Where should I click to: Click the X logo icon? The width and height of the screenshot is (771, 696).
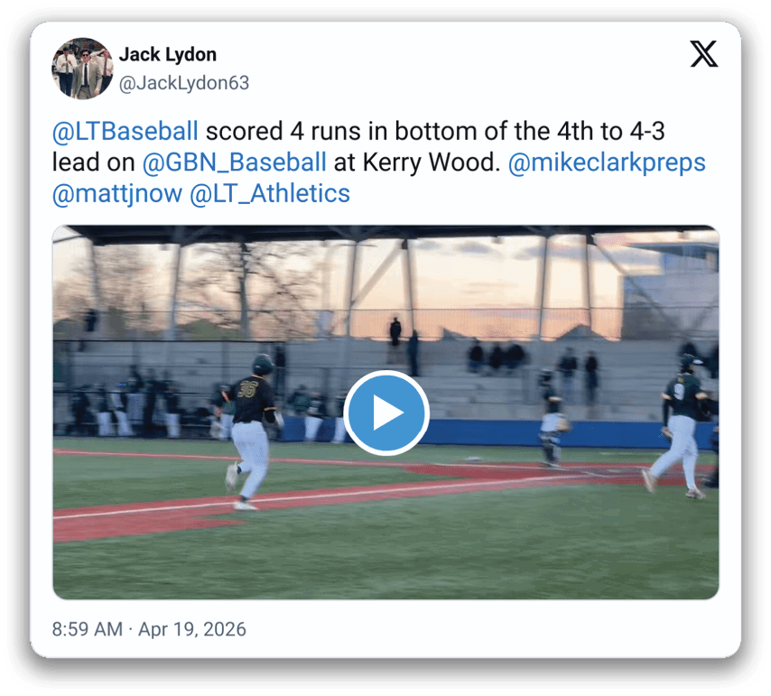pyautogui.click(x=703, y=53)
